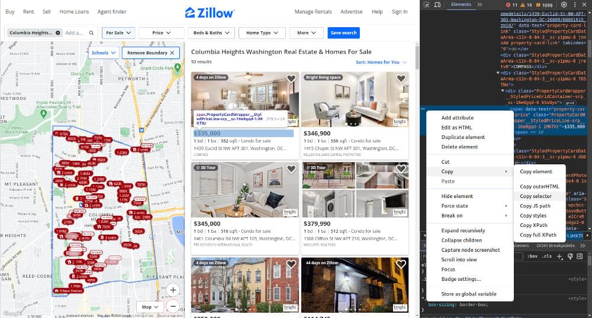
Task: Click the Sign In link
Action: (400, 12)
